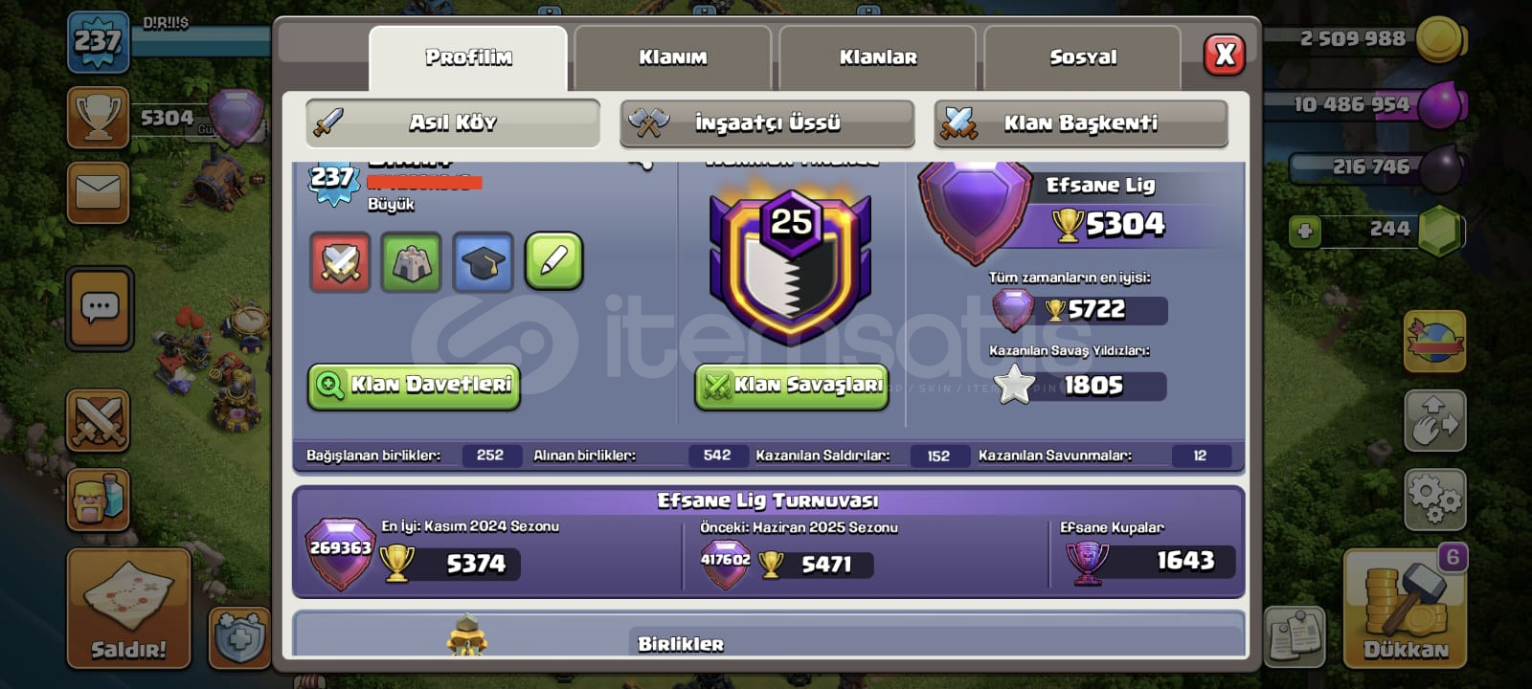The height and width of the screenshot is (689, 1532).
Task: Open the settings gears icon
Action: point(1434,500)
